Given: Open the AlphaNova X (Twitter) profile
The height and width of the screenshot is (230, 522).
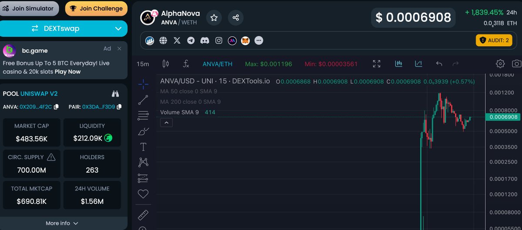Looking at the screenshot, I should pyautogui.click(x=177, y=40).
